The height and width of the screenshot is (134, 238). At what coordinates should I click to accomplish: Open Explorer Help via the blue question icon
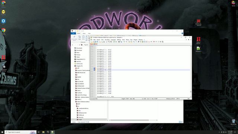tap(182, 33)
